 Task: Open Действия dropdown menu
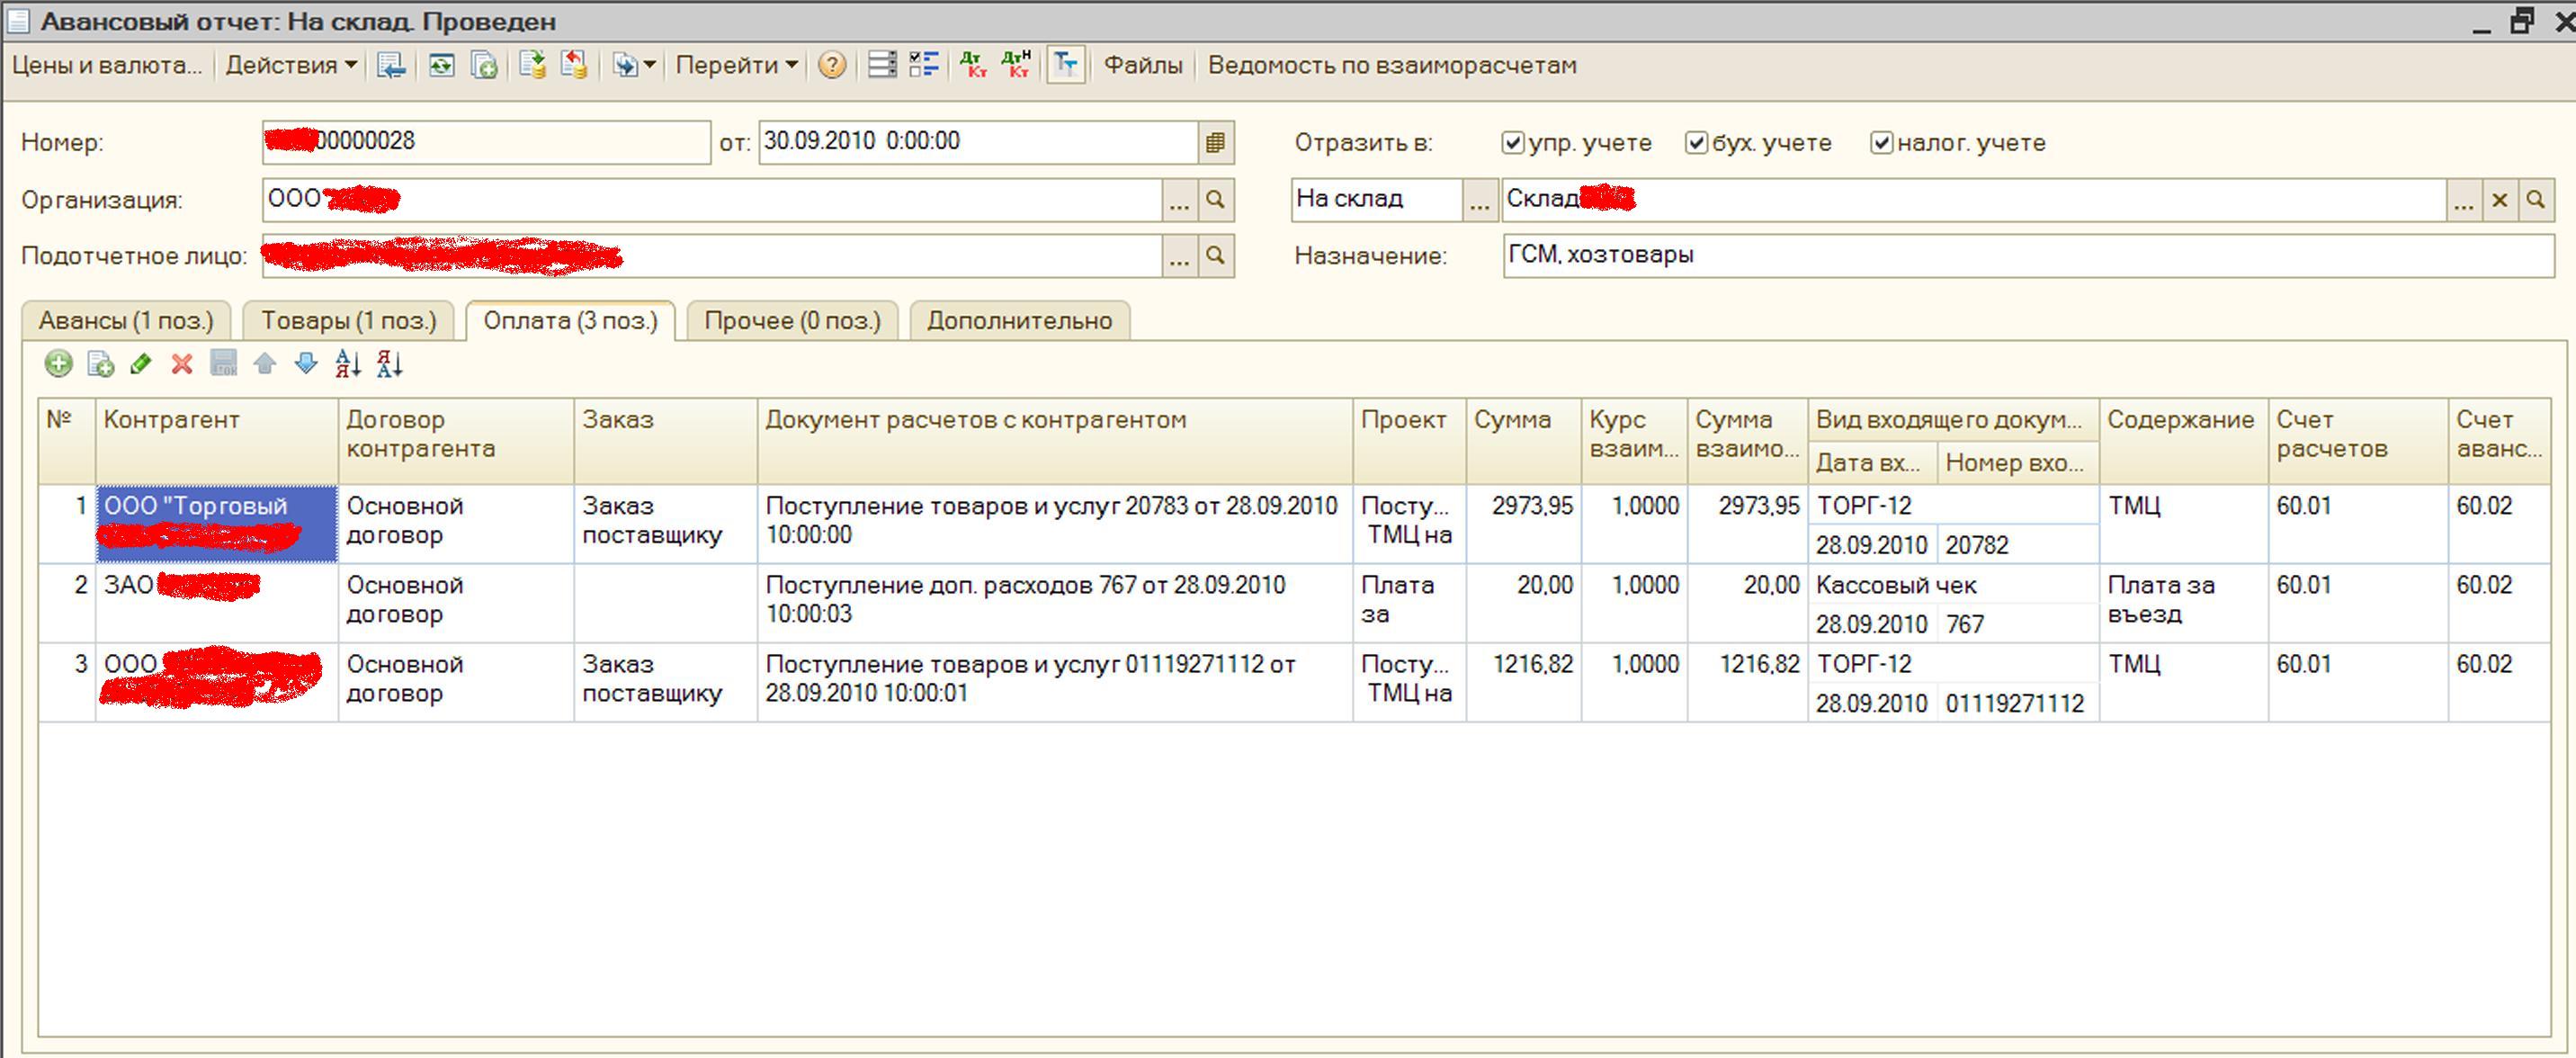(x=290, y=66)
